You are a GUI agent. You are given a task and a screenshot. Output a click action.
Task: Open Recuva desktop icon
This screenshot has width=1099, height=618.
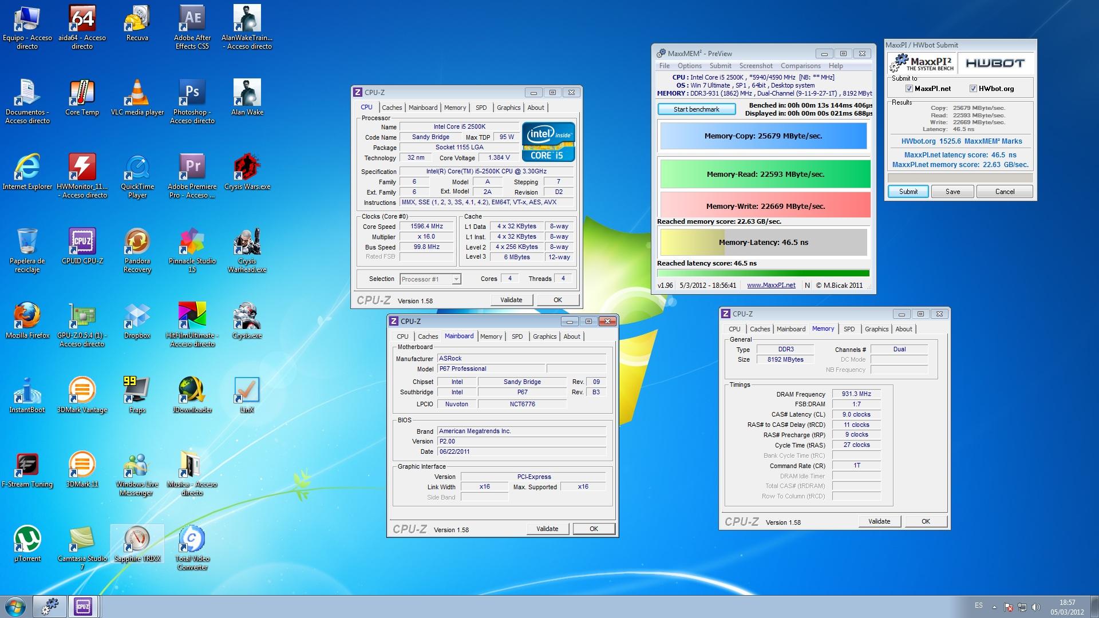[x=137, y=23]
